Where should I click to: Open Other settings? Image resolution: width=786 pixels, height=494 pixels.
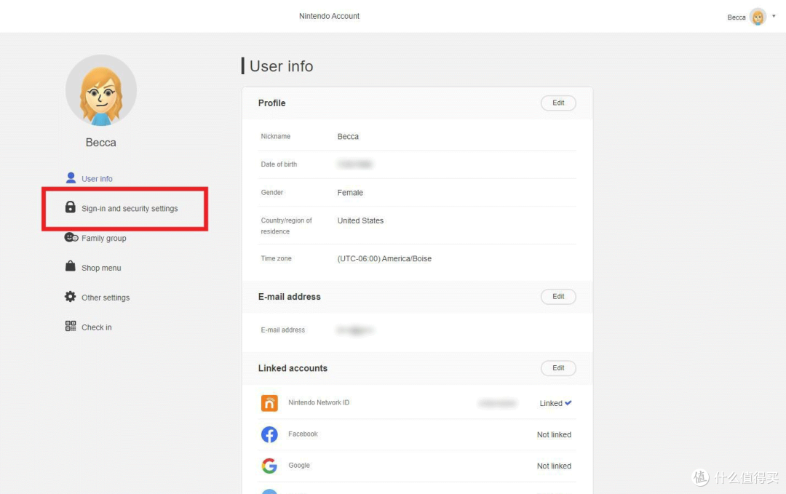[x=106, y=298]
